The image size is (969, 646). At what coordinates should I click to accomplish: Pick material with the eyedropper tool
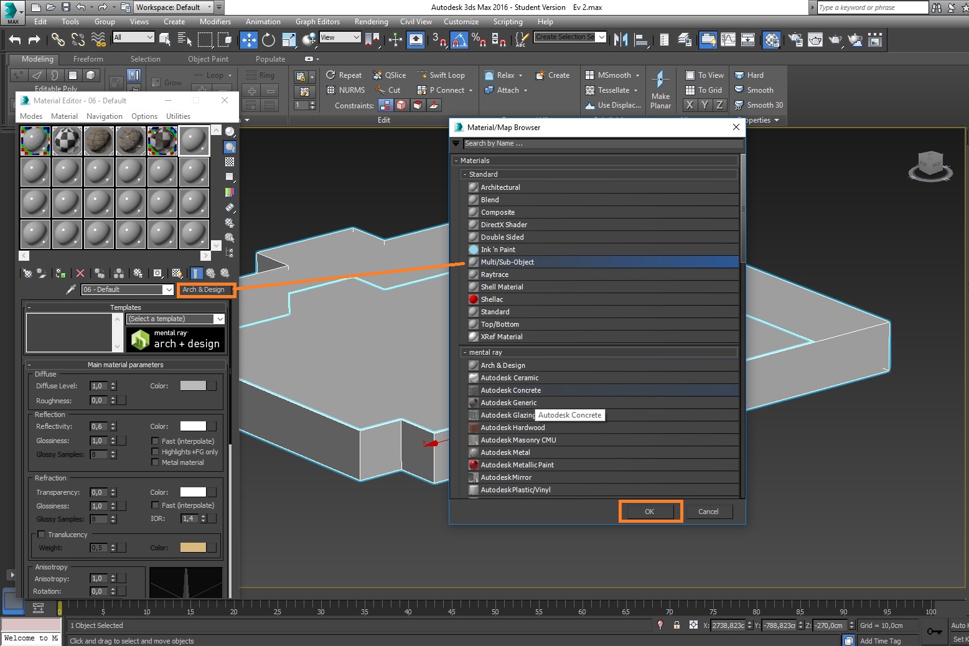click(70, 289)
